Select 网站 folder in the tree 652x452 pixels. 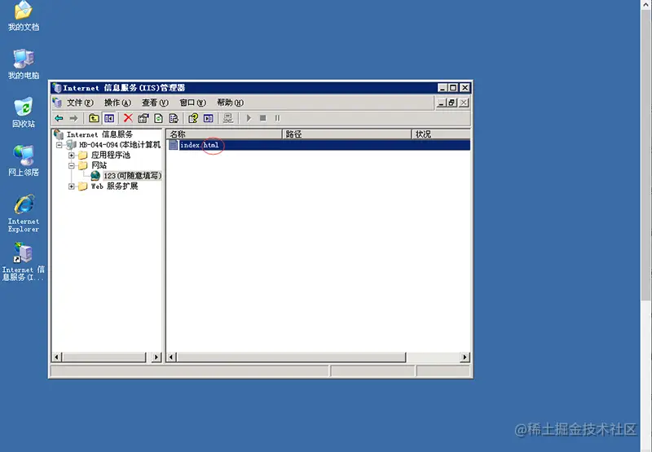click(x=99, y=165)
